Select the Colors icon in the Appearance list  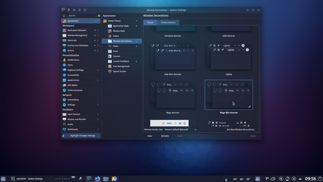pyautogui.click(x=110, y=36)
